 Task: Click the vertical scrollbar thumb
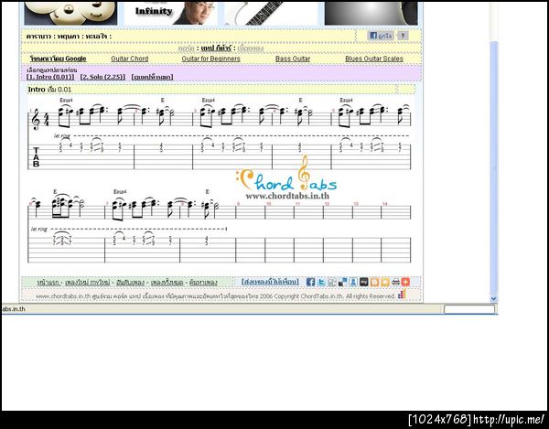coord(493,167)
